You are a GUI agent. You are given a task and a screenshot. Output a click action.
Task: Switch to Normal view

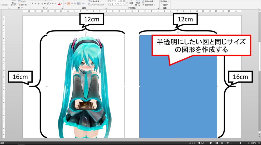point(211,143)
